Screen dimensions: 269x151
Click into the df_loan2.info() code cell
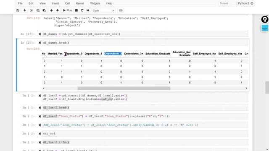[145, 142]
